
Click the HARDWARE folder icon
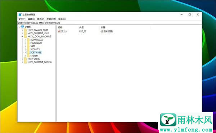[28, 43]
